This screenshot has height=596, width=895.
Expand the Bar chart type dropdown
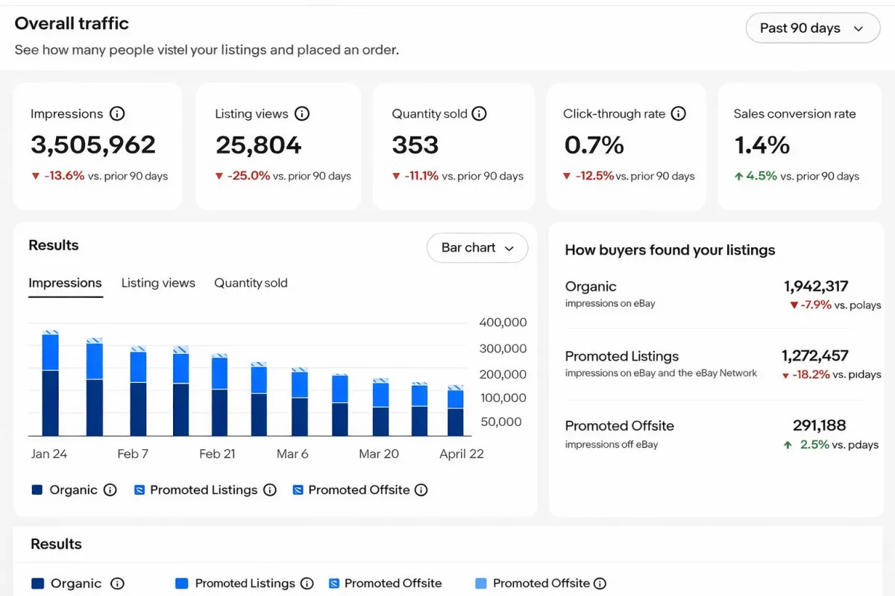[x=477, y=248]
